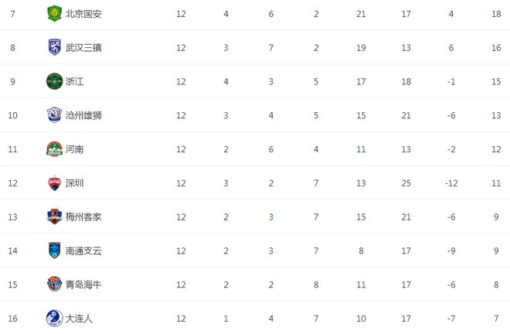Open the Henan team logo icon
This screenshot has height=334, width=510.
tap(54, 148)
